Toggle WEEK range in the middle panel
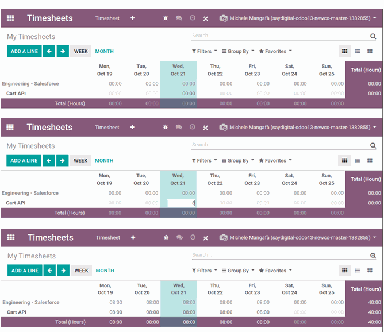The image size is (384, 332). tap(81, 161)
